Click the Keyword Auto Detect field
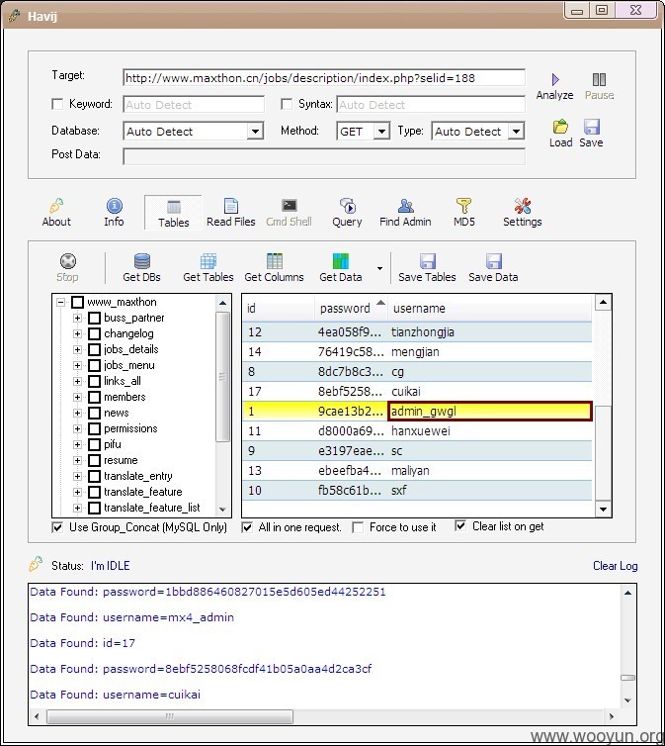 point(194,104)
